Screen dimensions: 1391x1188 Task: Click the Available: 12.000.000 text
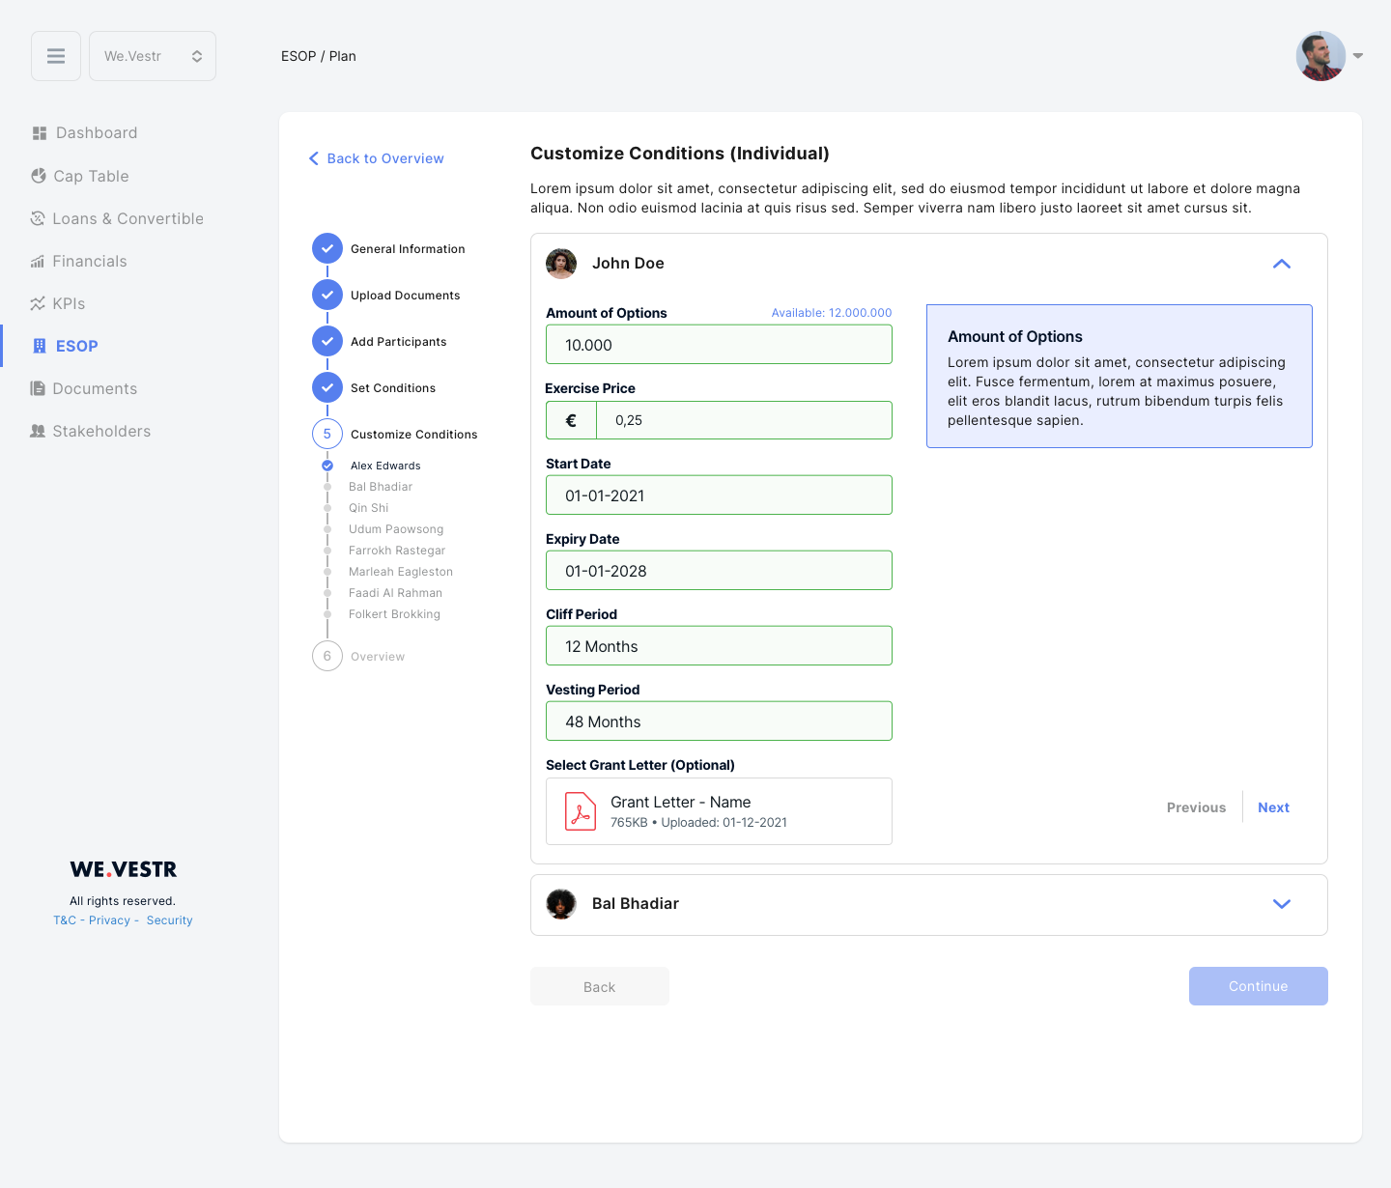click(x=832, y=313)
